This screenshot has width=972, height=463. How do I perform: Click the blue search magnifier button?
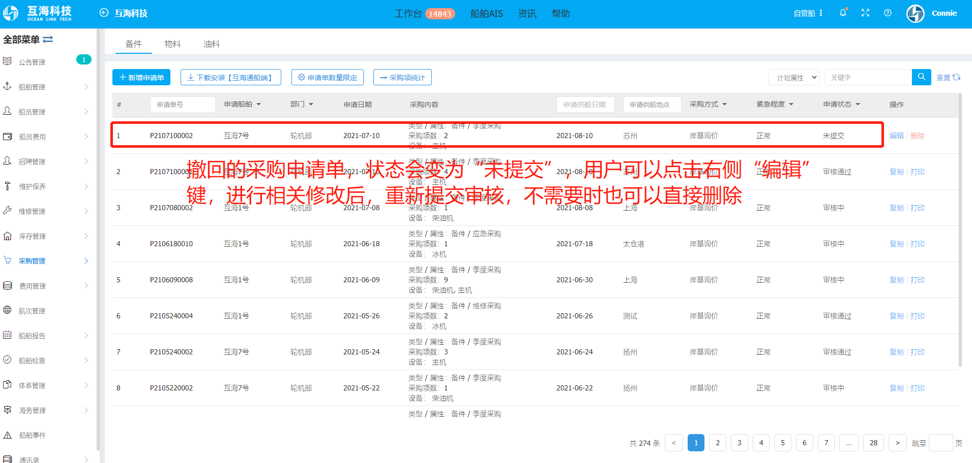921,77
